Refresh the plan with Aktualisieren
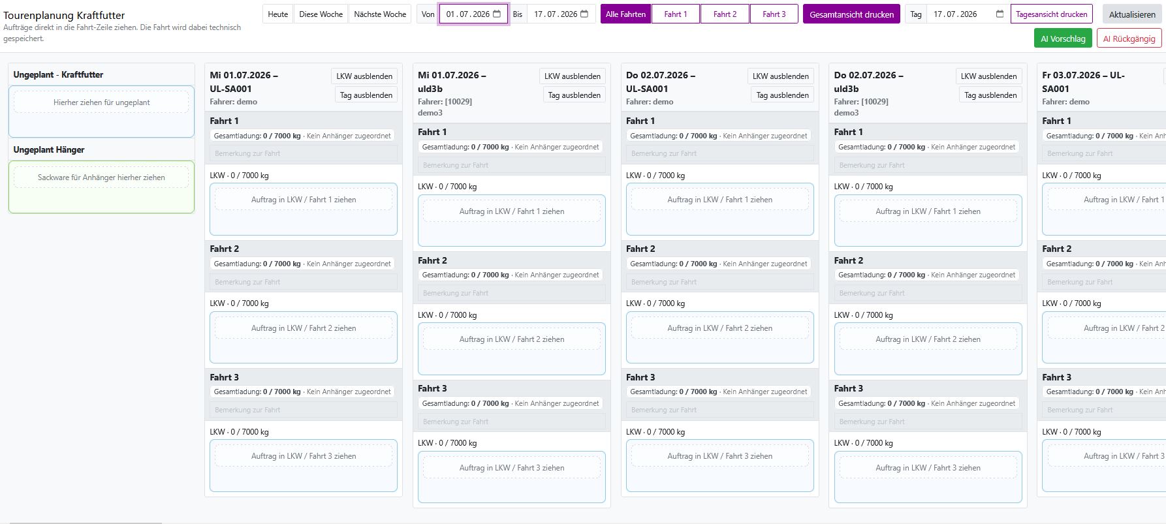This screenshot has width=1166, height=524. pos(1132,14)
